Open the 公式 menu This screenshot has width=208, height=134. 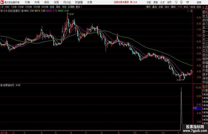point(162,2)
